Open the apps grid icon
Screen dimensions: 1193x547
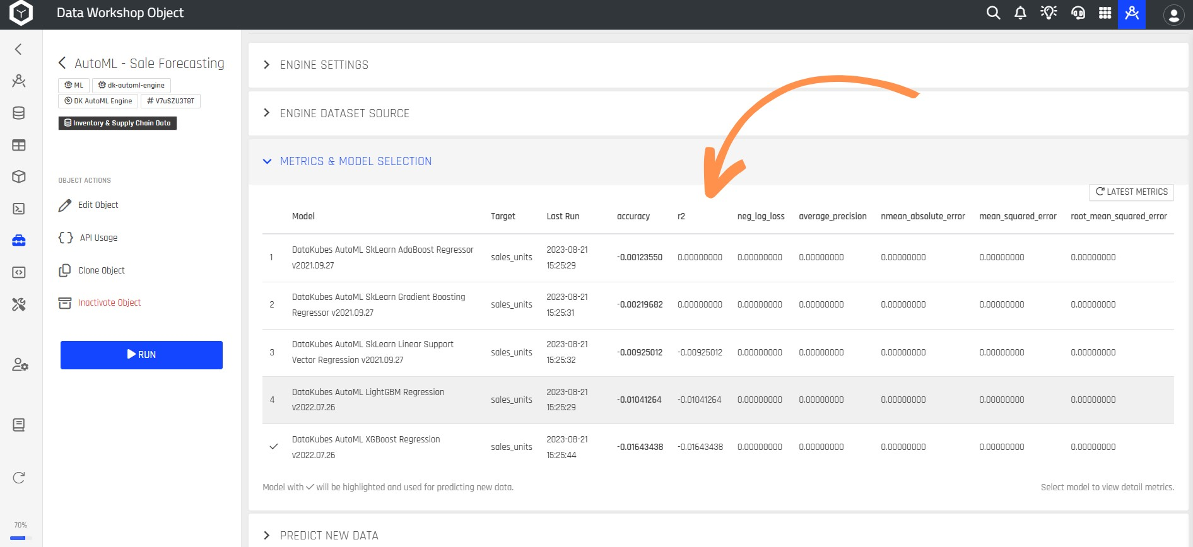tap(1105, 13)
